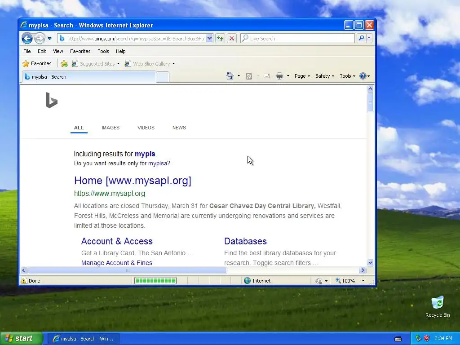Switch to IMAGES results tab

point(111,128)
